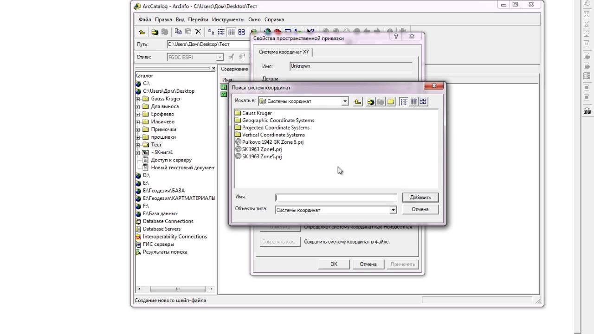Select Thumbnails view in coordinate search dialog
594x334 pixels.
coord(423,102)
